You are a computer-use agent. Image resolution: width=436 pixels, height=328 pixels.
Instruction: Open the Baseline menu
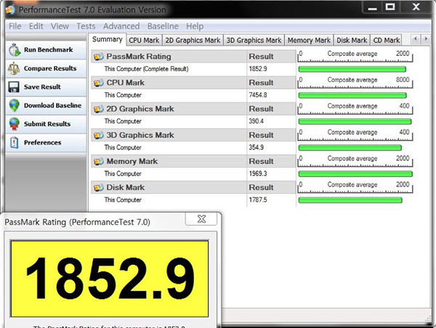coord(163,26)
